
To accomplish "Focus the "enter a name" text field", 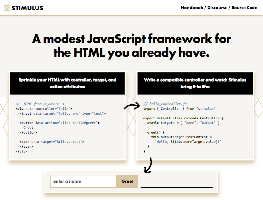I will (x=83, y=181).
